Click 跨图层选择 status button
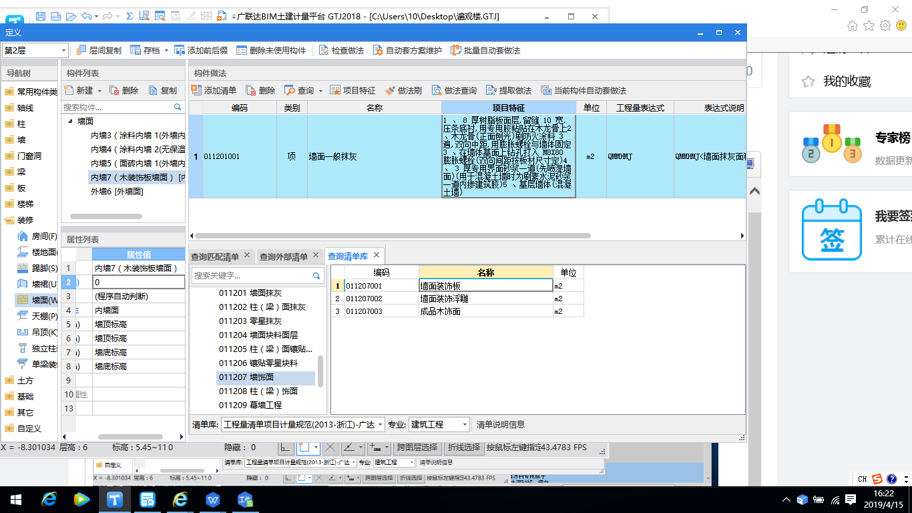 (417, 448)
